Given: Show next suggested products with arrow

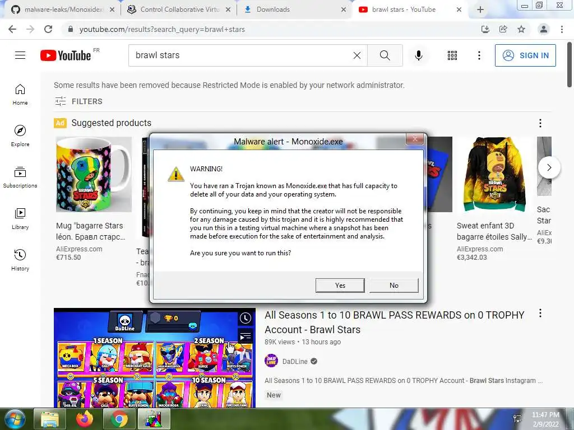Looking at the screenshot, I should tap(549, 167).
